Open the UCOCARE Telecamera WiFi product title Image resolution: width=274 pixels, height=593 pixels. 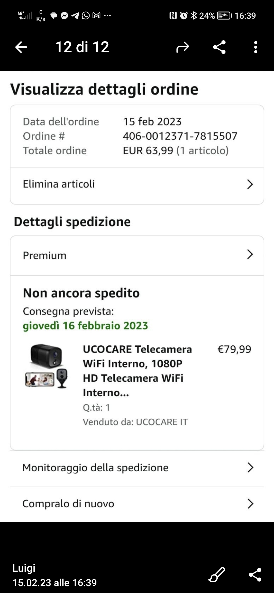click(137, 371)
